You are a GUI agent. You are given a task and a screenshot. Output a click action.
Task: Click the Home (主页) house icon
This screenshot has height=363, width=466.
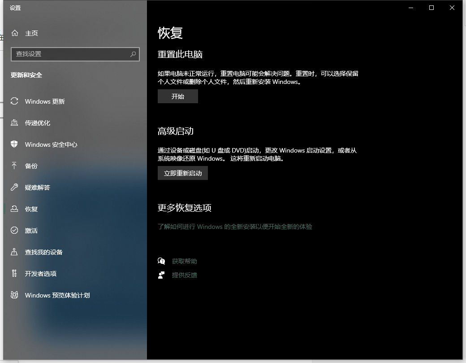[15, 33]
